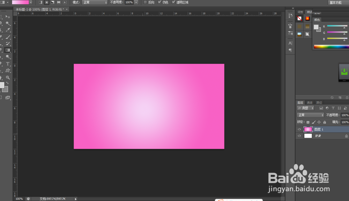
Task: Filter layers by smart objects
Action: (x=345, y=108)
